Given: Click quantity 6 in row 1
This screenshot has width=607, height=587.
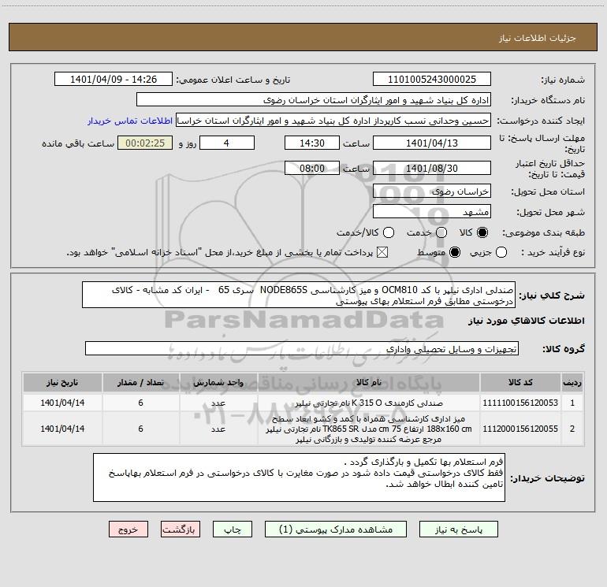Looking at the screenshot, I should click(140, 403).
